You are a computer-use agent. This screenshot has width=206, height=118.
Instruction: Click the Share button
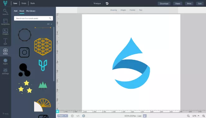click(178, 3)
